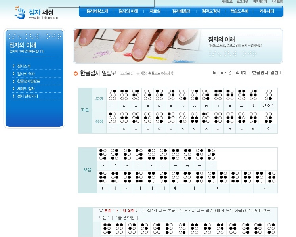The width and height of the screenshot is (296, 237).
Task: Click braille dots above 초성 ㅋ
Action: [x=218, y=95]
